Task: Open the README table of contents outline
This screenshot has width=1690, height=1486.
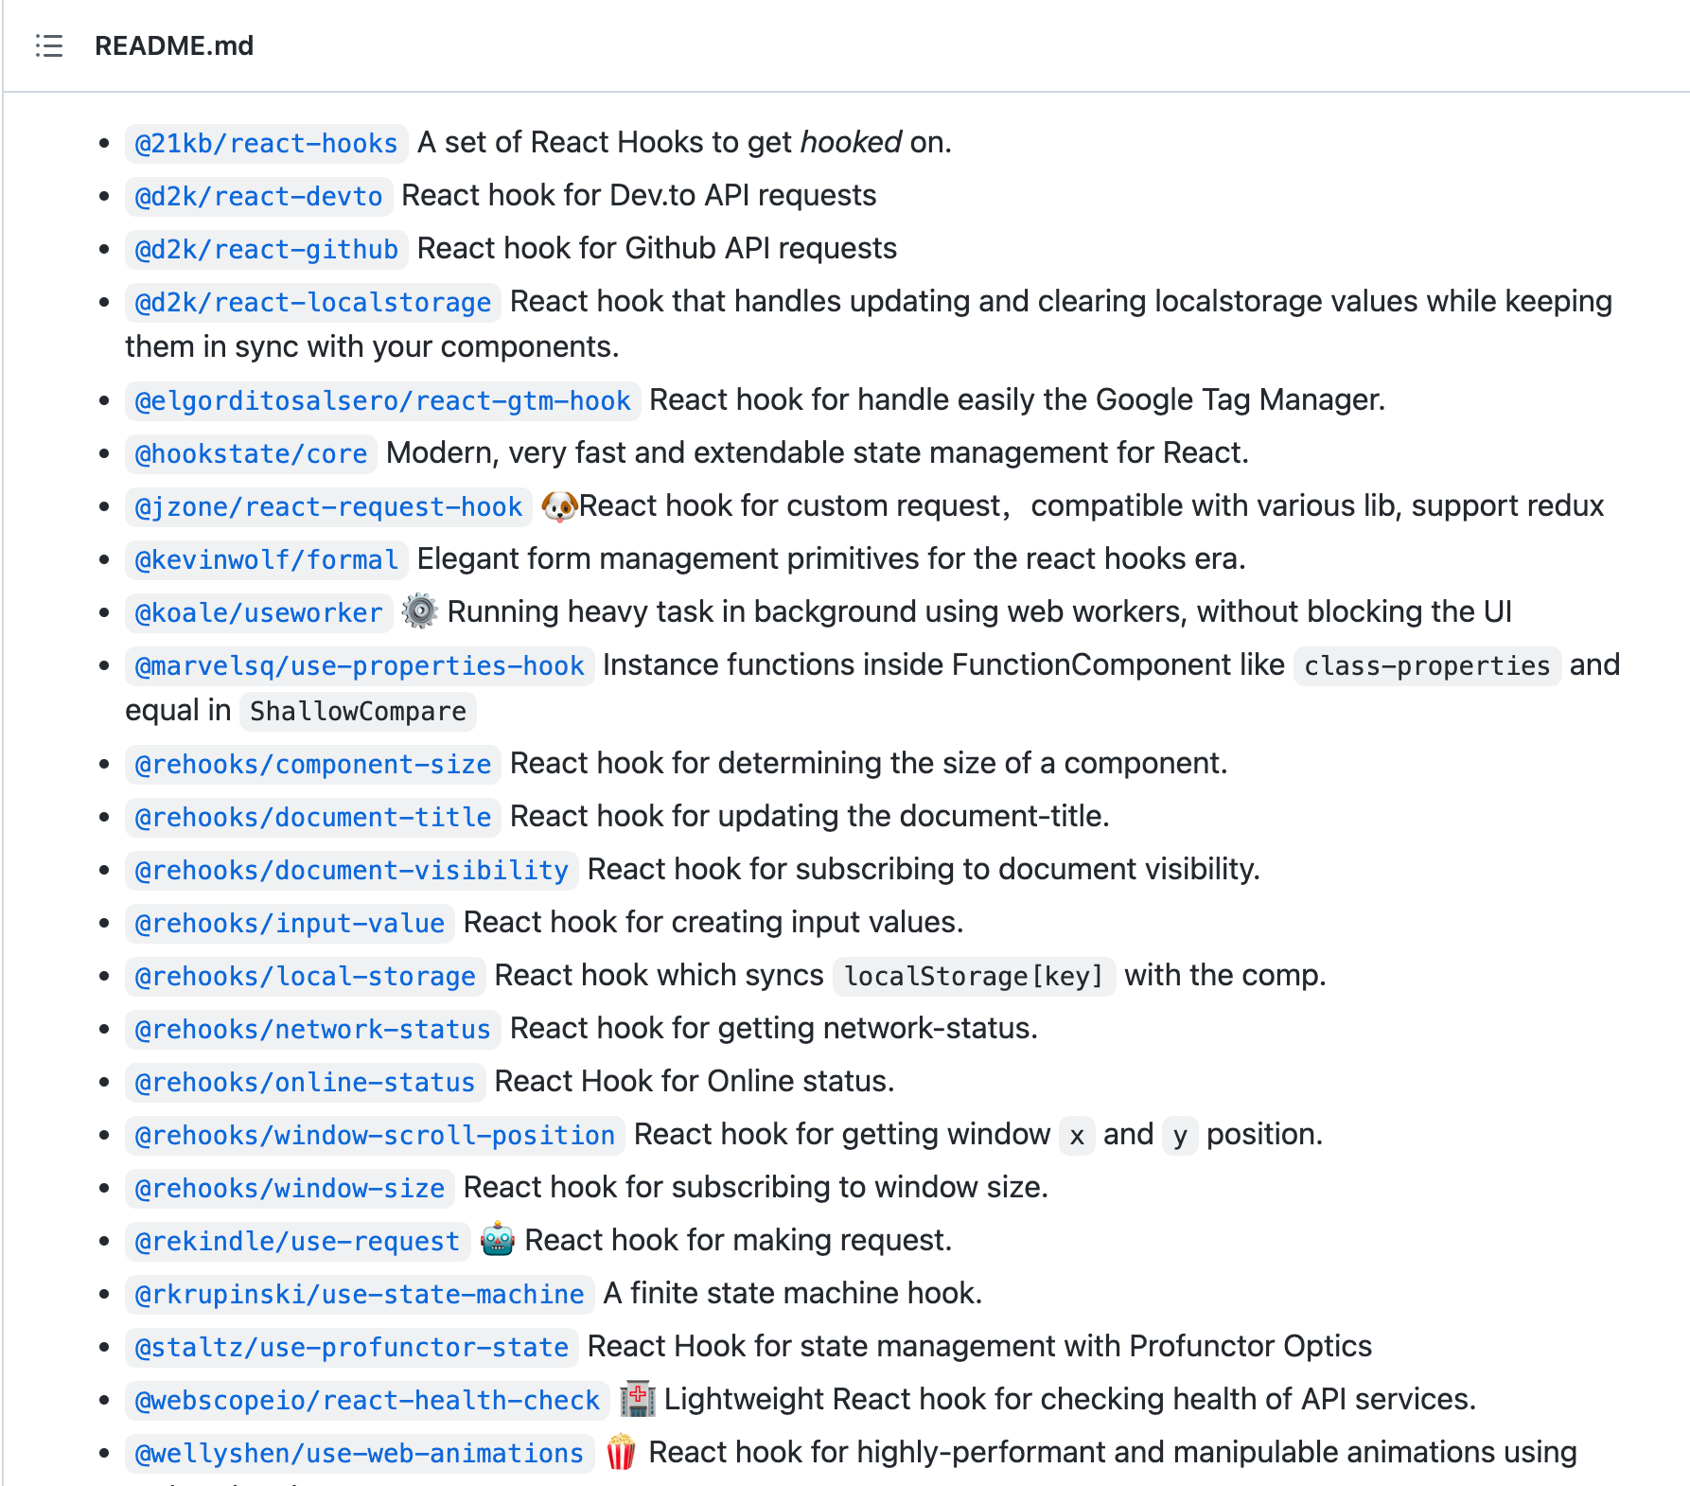Action: [x=49, y=45]
